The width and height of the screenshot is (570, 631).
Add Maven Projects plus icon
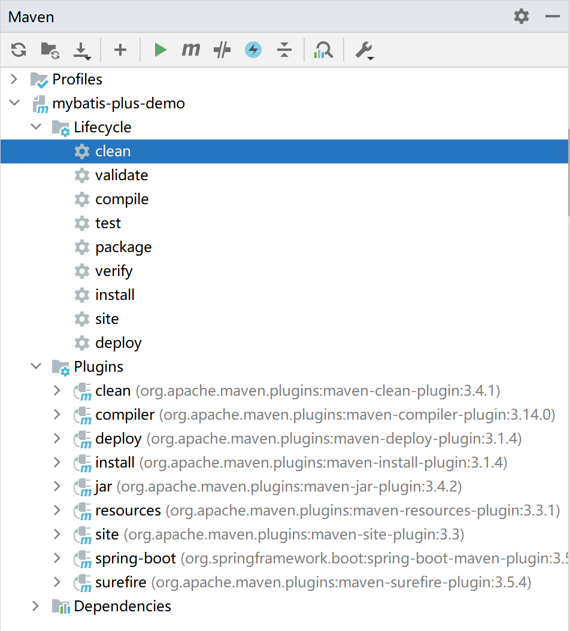point(120,50)
